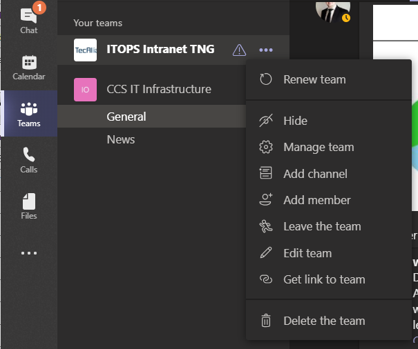Choose Renew team from the menu

(314, 79)
